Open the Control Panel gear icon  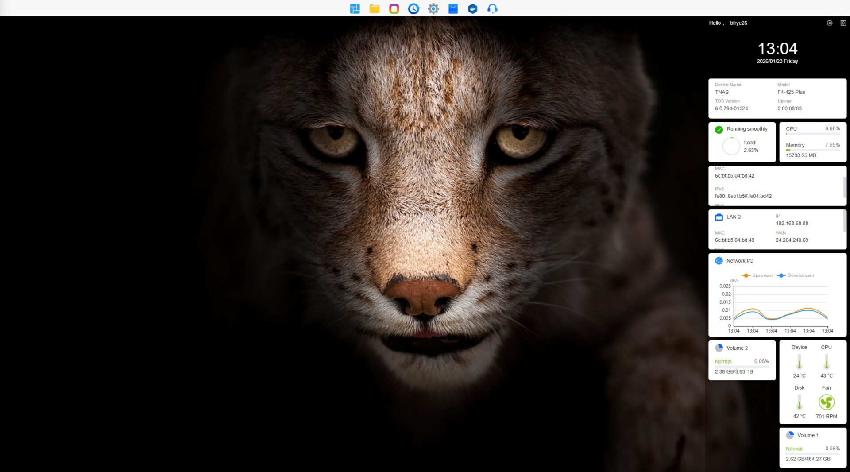coord(433,8)
